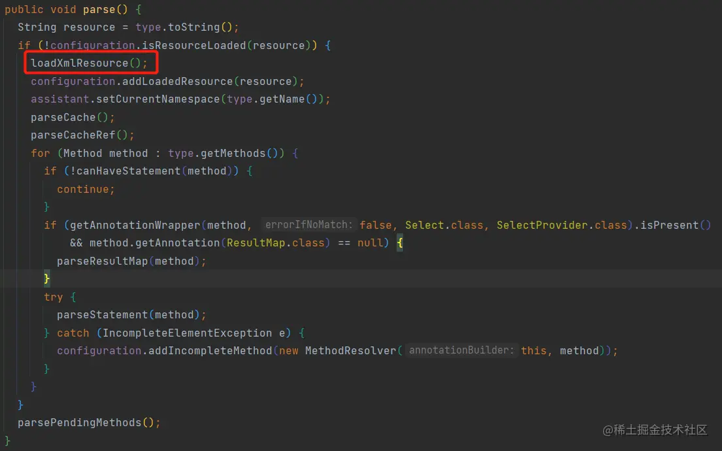Click canHaveStatement method call
The height and width of the screenshot is (451, 722).
tap(129, 171)
